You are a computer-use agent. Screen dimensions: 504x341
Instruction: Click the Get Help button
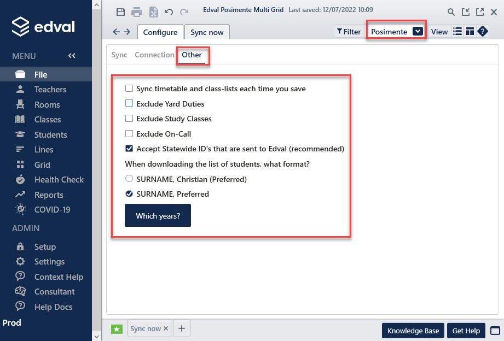(466, 331)
